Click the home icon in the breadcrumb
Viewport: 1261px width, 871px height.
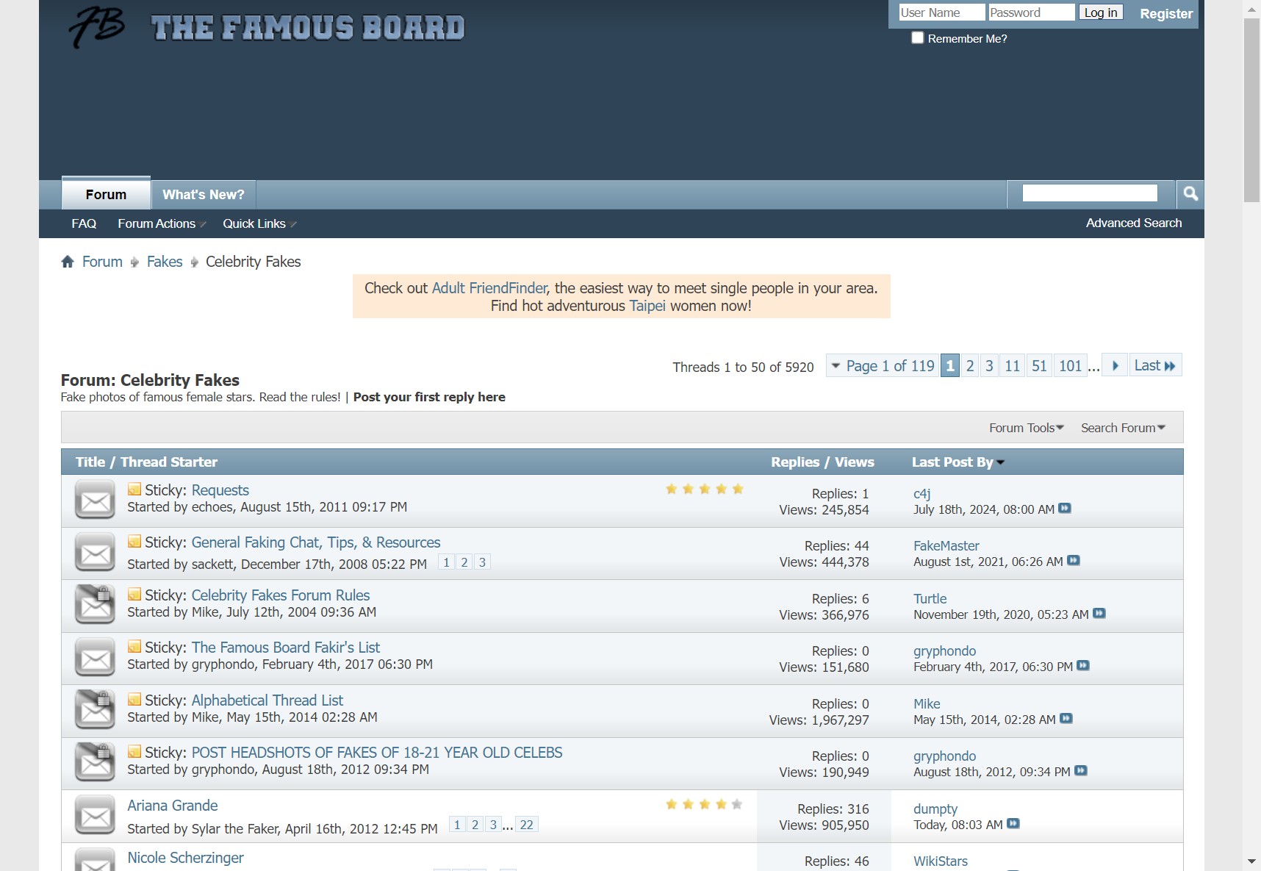pyautogui.click(x=68, y=261)
